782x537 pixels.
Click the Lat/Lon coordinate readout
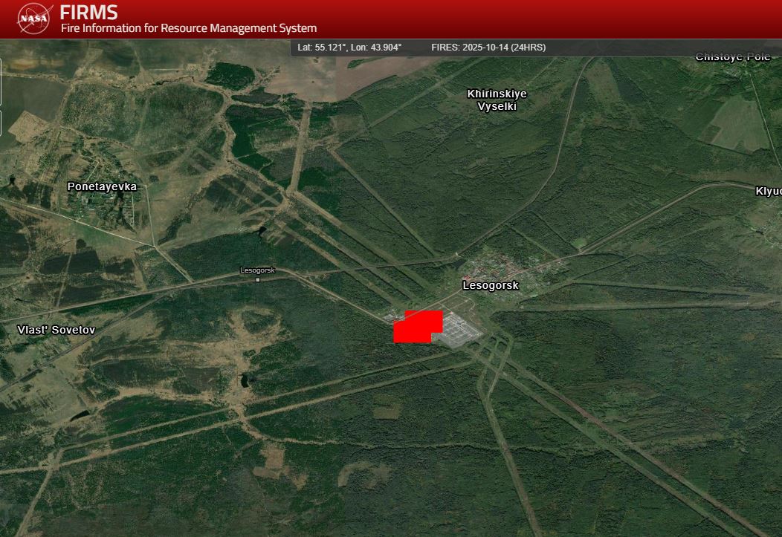coord(349,47)
